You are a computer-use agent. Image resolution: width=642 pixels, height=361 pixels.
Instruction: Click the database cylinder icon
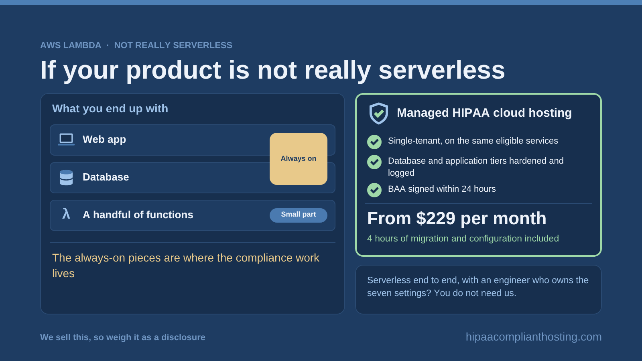(x=66, y=177)
